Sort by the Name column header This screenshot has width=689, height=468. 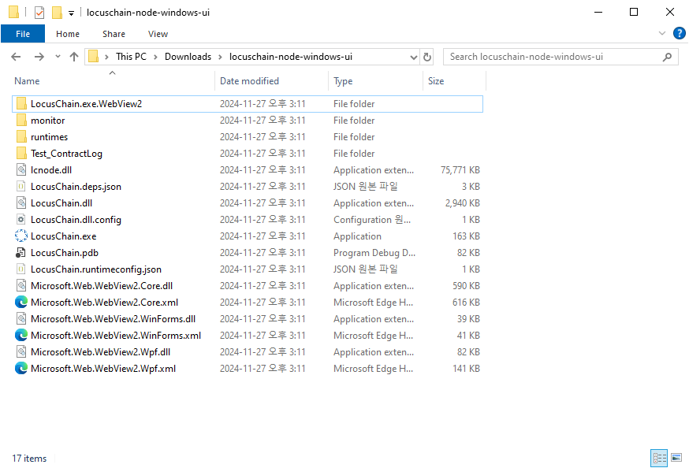click(27, 81)
